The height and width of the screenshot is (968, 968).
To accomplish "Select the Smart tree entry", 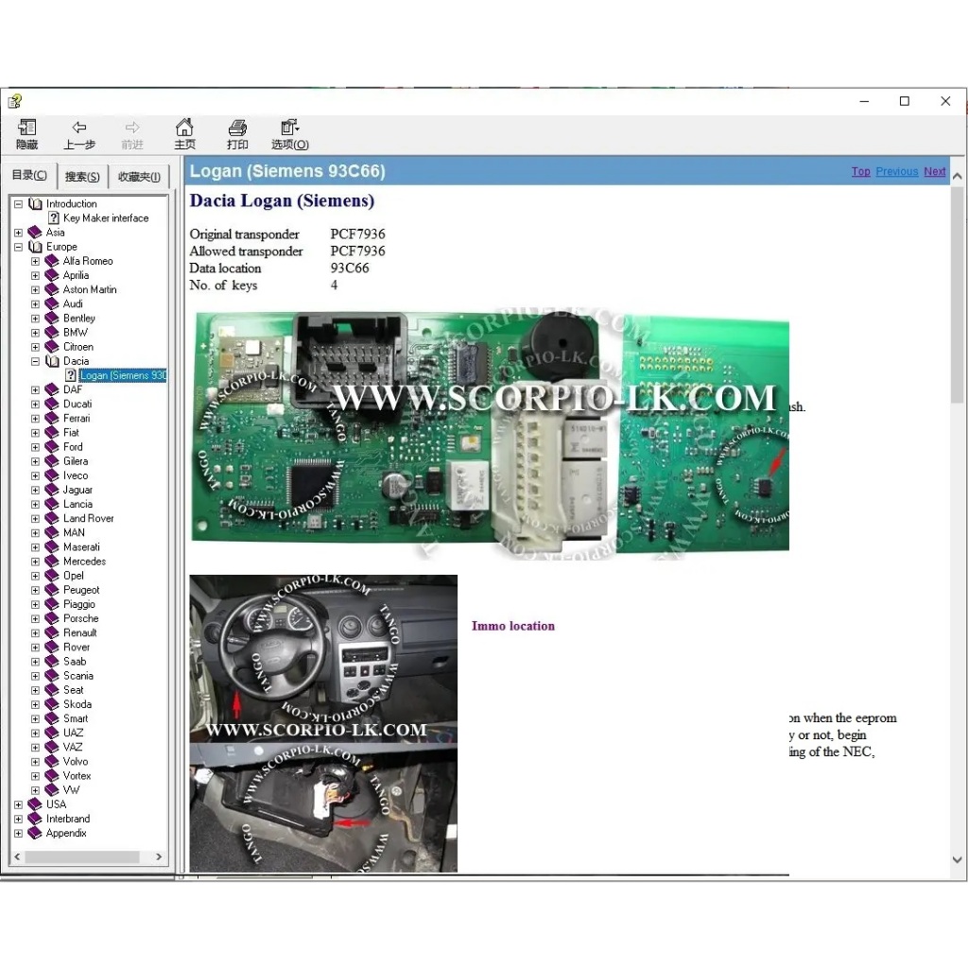I will (x=76, y=718).
